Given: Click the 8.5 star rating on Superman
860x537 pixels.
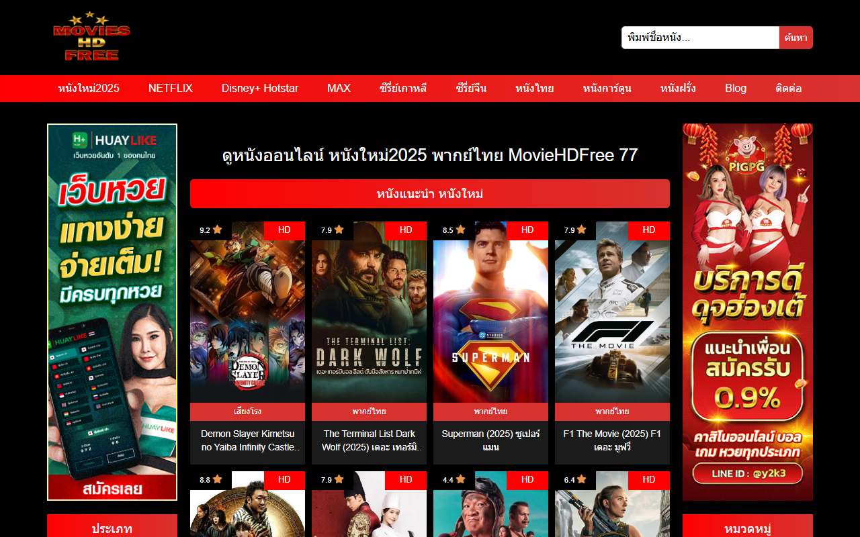Looking at the screenshot, I should [454, 230].
